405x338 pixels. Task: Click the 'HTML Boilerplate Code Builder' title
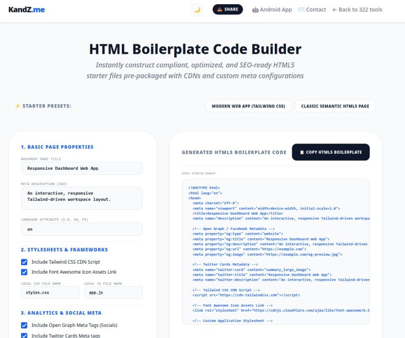(195, 49)
